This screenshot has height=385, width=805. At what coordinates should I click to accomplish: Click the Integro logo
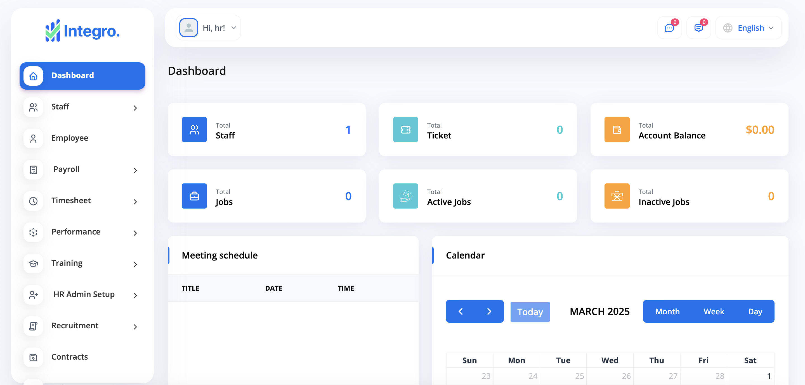[x=82, y=31]
